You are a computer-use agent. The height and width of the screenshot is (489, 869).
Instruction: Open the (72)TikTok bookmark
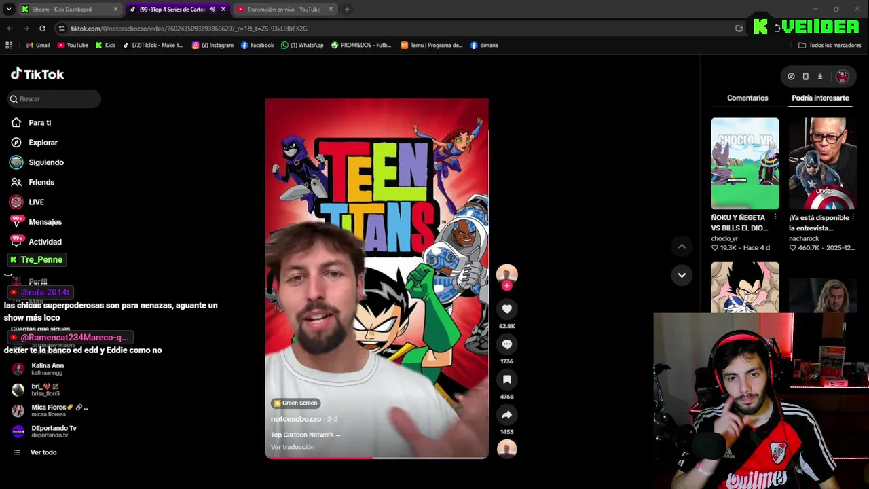[x=153, y=46]
